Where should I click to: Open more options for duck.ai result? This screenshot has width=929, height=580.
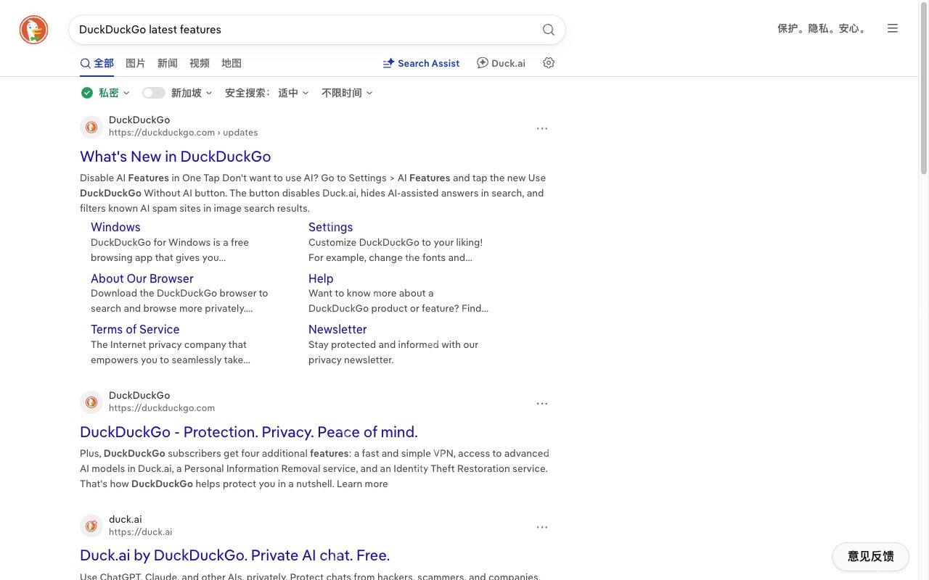[x=542, y=527]
